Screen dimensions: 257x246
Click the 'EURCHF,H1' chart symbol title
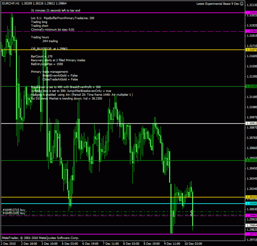[x=11, y=3]
